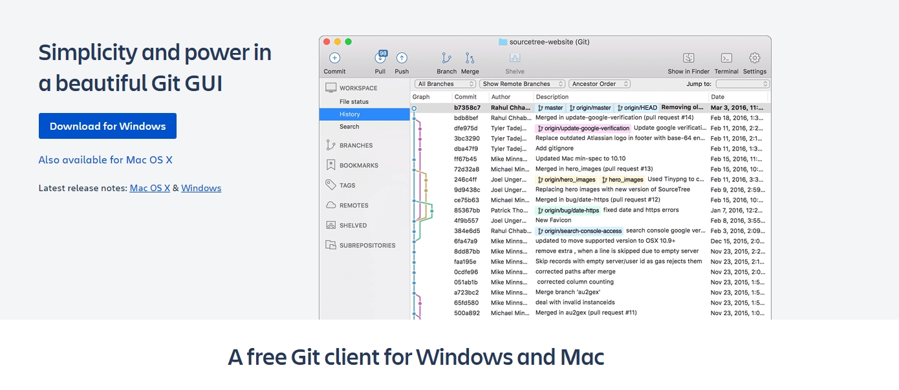Click the Bookmarks icon in sidebar

pyautogui.click(x=330, y=165)
